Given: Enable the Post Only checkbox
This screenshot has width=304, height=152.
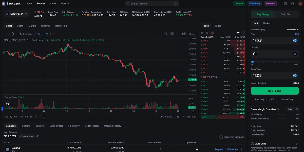Looking at the screenshot, I should tap(252, 99).
